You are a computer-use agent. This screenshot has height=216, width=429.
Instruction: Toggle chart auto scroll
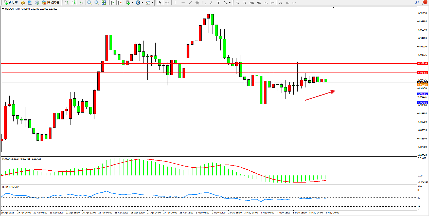click(113, 3)
